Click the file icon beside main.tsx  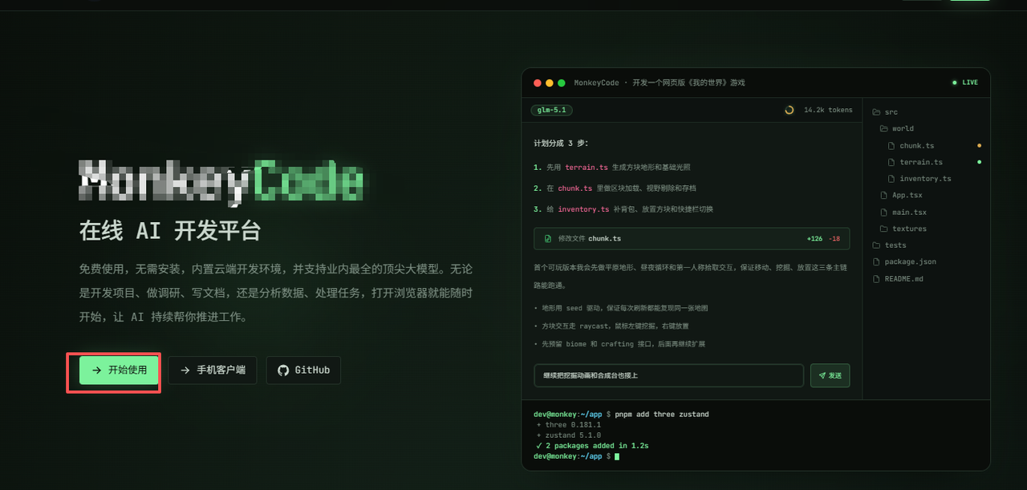(884, 212)
